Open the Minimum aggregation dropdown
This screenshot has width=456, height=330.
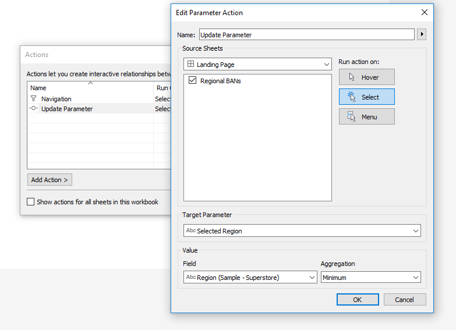tap(371, 278)
